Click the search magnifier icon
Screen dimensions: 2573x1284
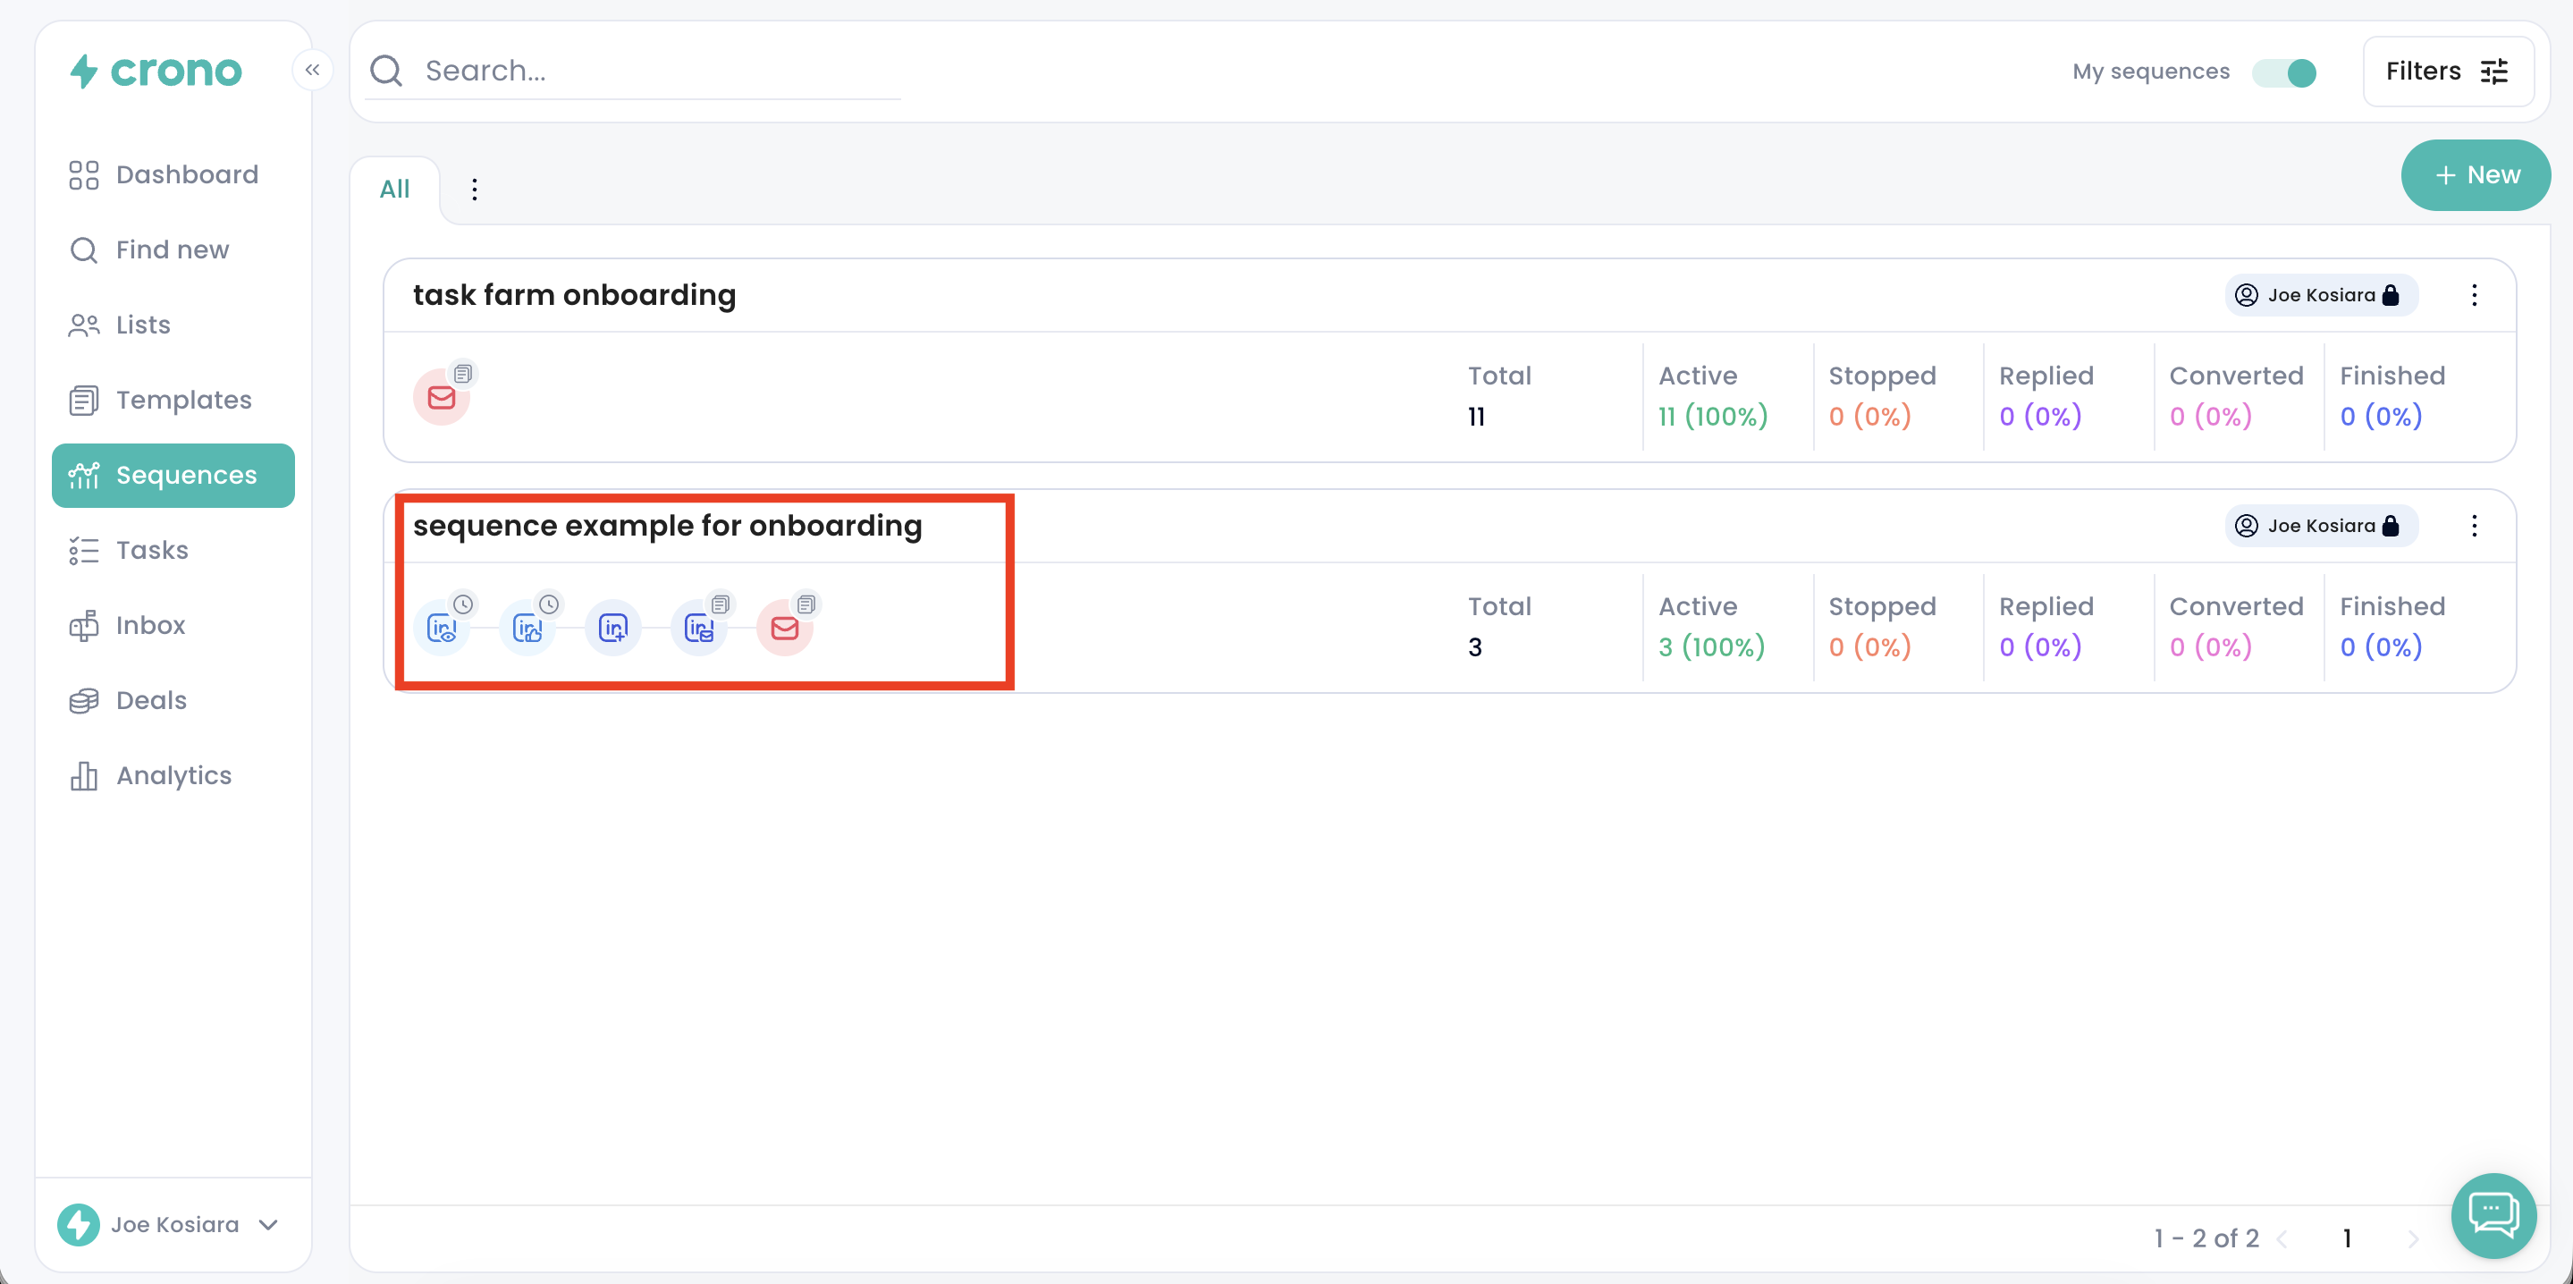click(386, 71)
